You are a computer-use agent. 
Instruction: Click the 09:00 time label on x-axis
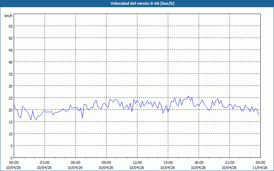point(106,162)
